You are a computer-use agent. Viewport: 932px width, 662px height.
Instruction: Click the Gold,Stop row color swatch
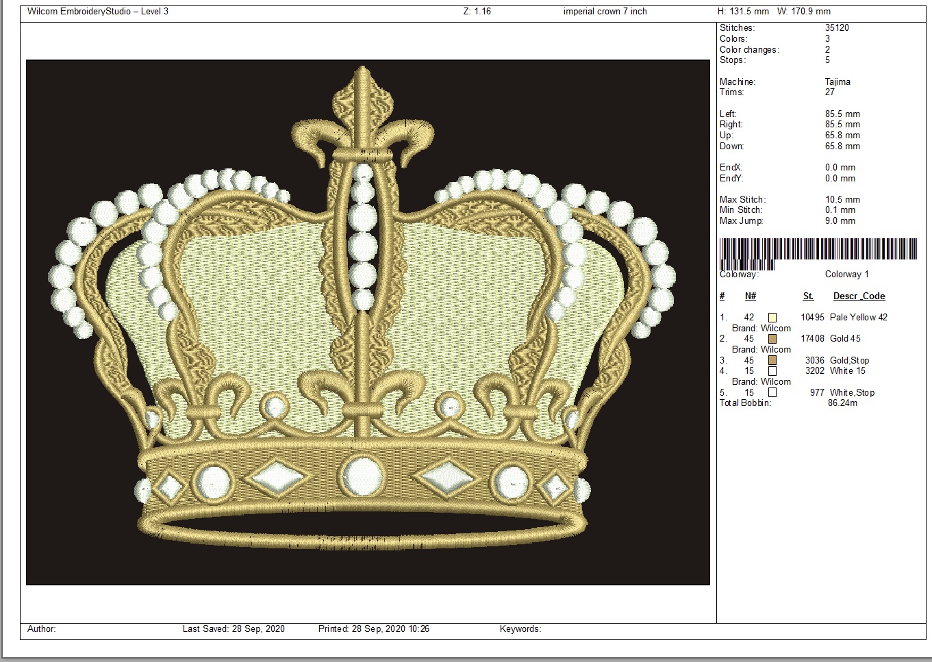[772, 360]
